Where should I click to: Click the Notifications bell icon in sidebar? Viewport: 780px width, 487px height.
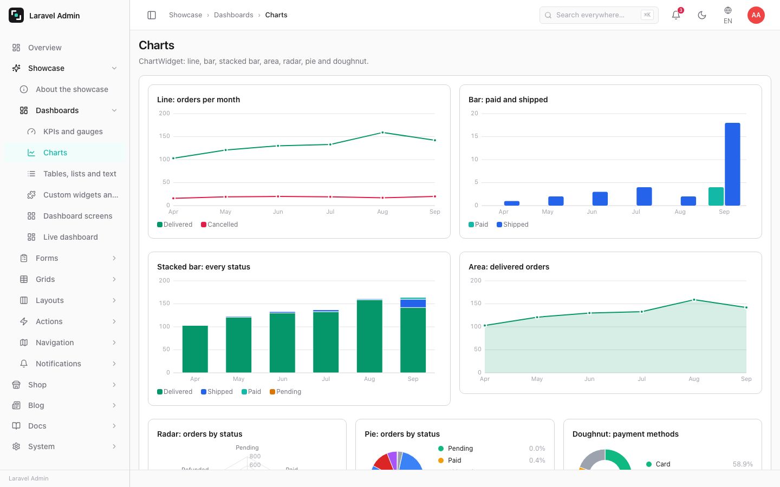pos(24,364)
